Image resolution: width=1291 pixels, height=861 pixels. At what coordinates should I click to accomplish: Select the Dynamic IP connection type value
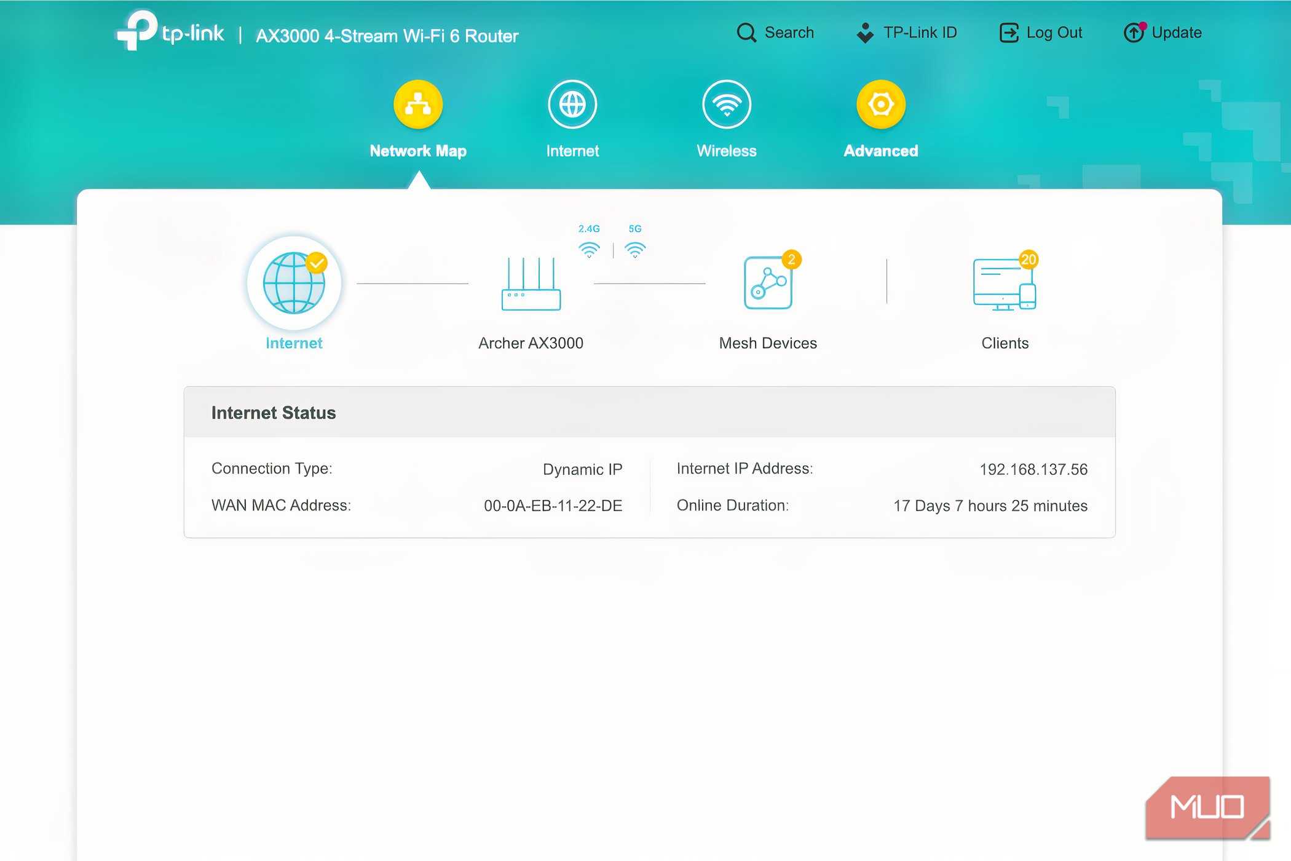coord(582,469)
